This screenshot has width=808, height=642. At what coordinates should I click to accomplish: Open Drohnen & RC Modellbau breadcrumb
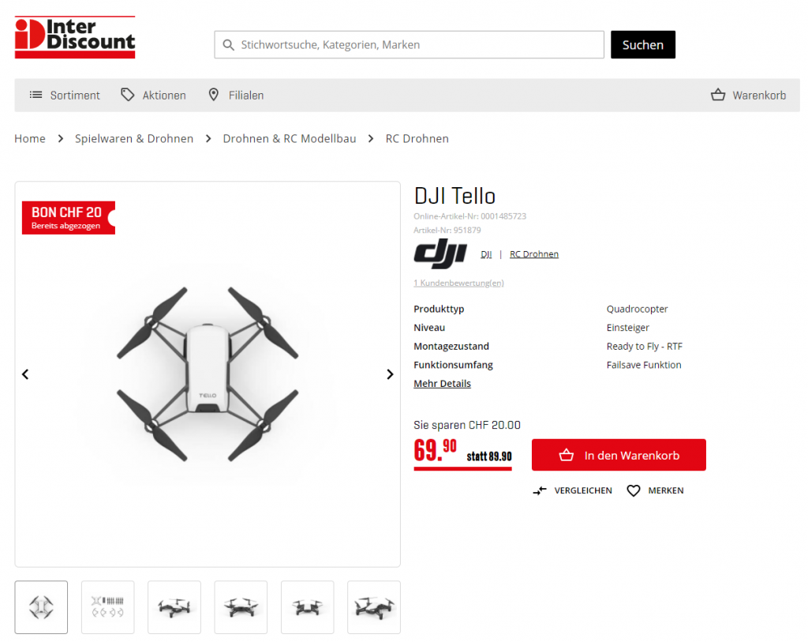[289, 139]
